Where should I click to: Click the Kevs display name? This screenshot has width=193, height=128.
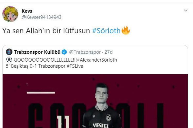pyautogui.click(x=27, y=11)
